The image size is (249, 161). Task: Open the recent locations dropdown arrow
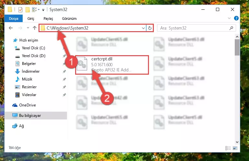pyautogui.click(x=28, y=28)
